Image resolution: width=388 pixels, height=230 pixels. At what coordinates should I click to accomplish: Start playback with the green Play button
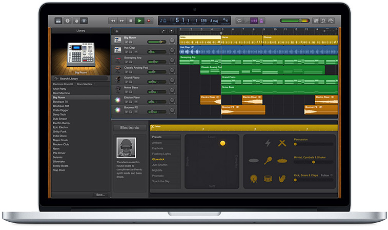(139, 21)
